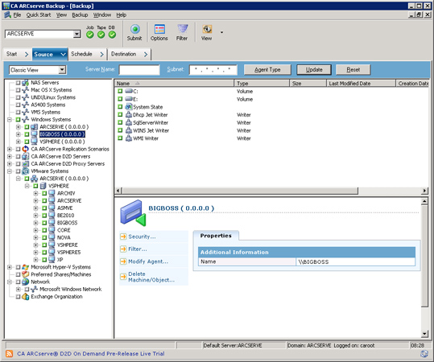Click the large BIGBOSS server icon
Screen dimensions: 434x362
(133, 213)
